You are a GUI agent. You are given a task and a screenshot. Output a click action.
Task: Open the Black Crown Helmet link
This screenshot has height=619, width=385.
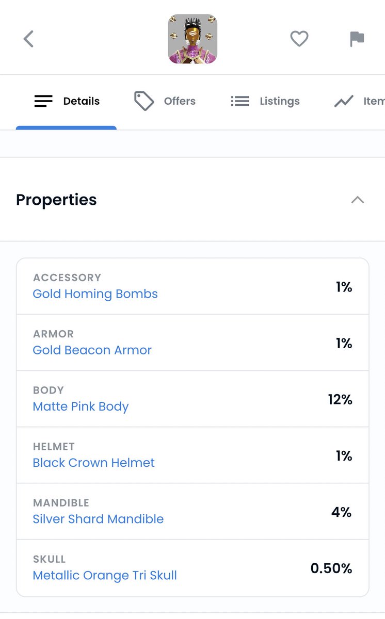[x=94, y=463]
